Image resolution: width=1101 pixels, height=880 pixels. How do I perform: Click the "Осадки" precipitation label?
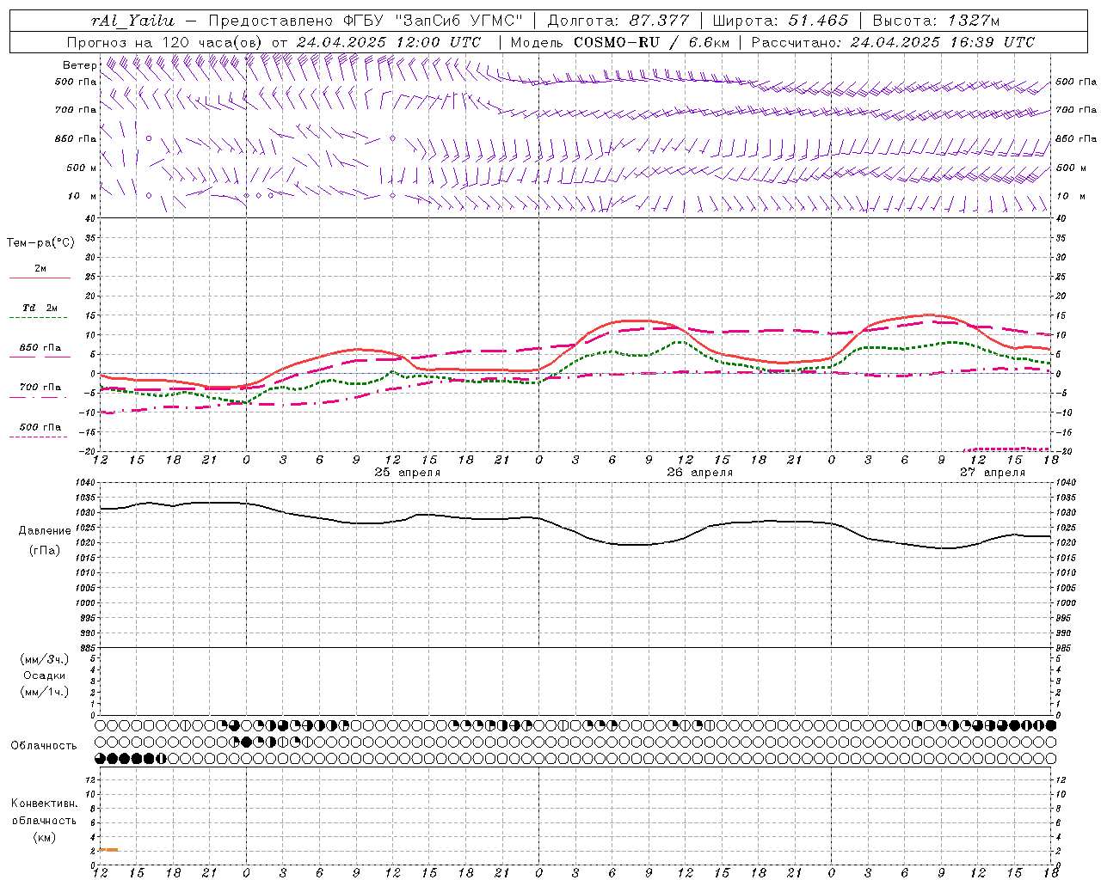pos(45,675)
